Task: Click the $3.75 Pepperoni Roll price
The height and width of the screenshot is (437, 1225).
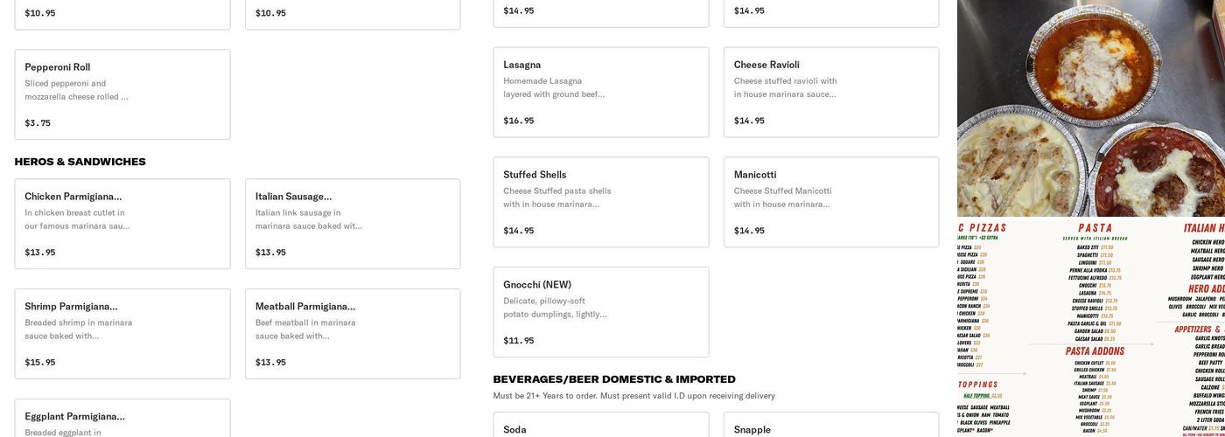Action: click(x=38, y=123)
